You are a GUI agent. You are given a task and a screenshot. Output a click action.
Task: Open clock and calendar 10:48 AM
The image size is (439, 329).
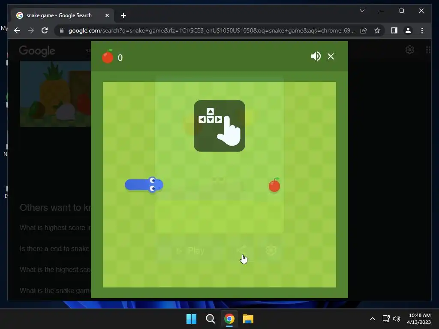pos(419,319)
